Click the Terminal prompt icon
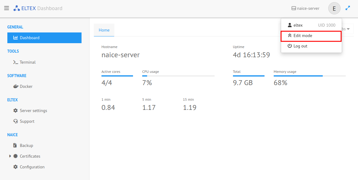358x180 pixels. [16, 62]
